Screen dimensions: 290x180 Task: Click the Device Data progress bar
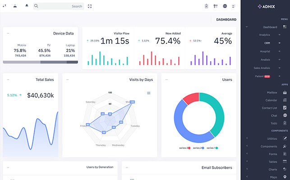[x=40, y=62]
